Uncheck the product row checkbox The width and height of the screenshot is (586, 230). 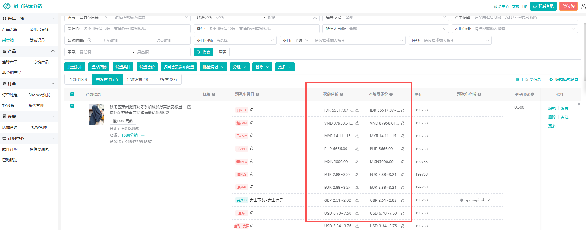tap(72, 106)
